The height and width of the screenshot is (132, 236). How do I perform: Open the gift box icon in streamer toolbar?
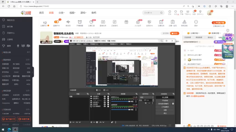126,22
